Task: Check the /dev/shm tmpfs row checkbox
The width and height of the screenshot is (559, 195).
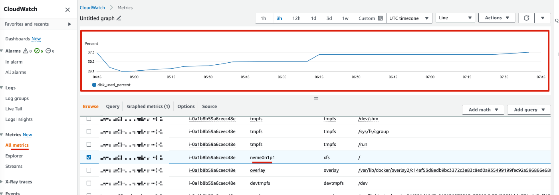Action: pos(89,119)
